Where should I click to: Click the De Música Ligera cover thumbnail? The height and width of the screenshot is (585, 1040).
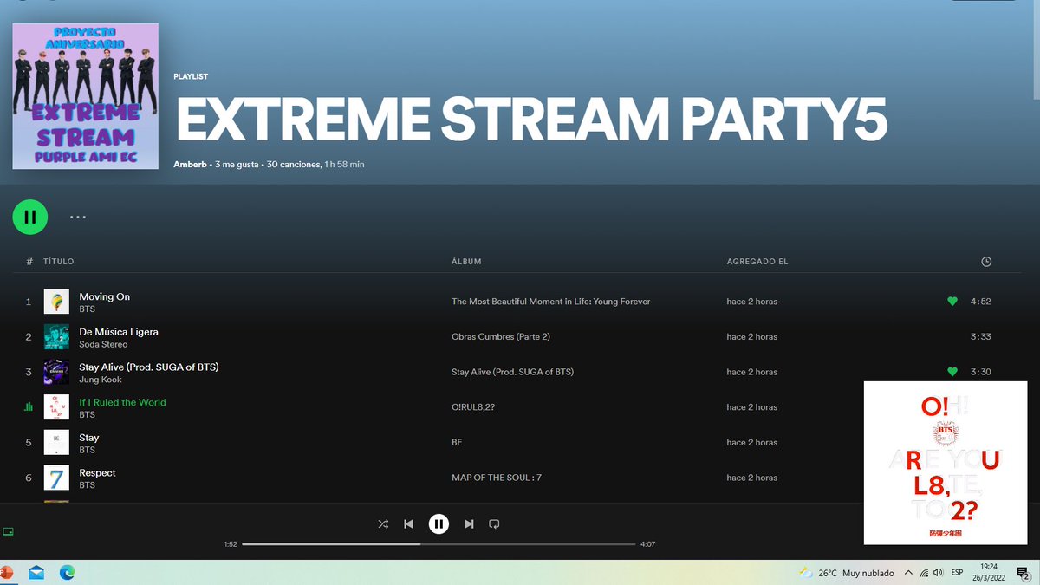point(56,337)
